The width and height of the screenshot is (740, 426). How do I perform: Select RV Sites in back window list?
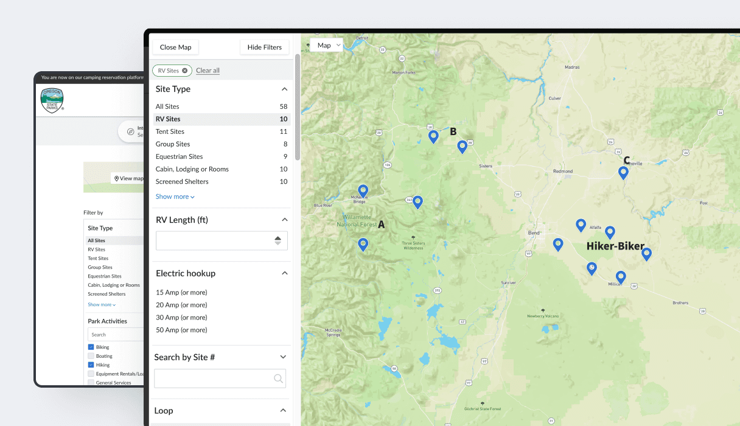96,250
